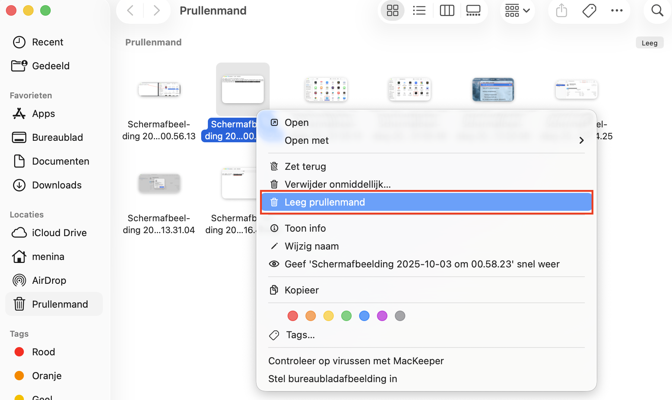Open Downloads from the sidebar
Image resolution: width=672 pixels, height=400 pixels.
(x=57, y=185)
